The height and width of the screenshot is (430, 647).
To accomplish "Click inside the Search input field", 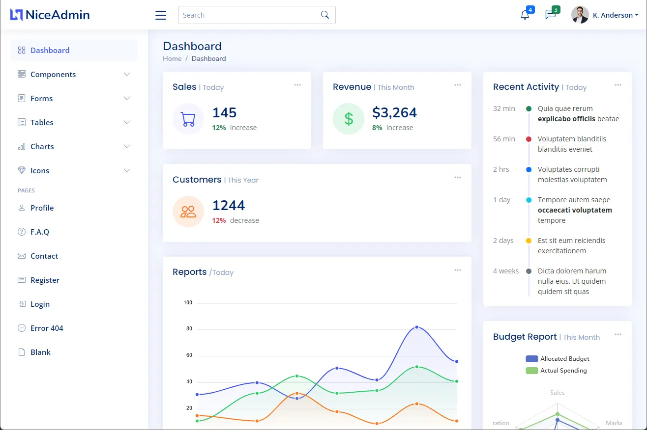I will [x=248, y=15].
